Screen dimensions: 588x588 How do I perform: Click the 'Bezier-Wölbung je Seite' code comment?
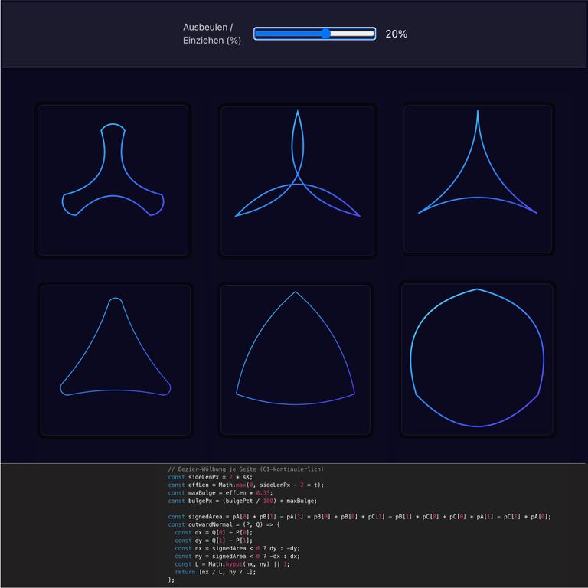pyautogui.click(x=246, y=469)
